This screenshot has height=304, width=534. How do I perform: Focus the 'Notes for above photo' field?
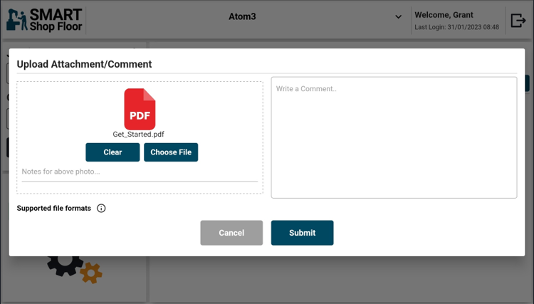point(139,172)
